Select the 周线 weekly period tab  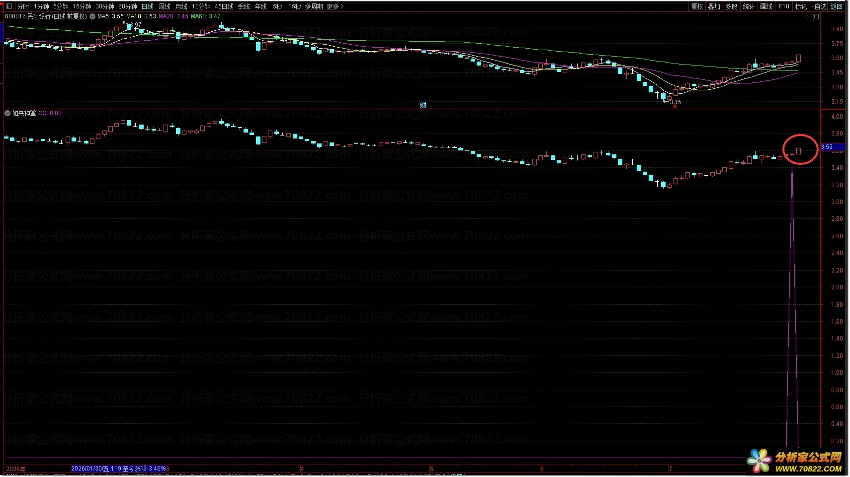165,6
